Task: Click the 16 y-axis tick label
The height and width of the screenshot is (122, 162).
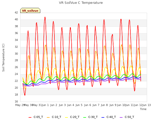Action: [x=16, y=101]
